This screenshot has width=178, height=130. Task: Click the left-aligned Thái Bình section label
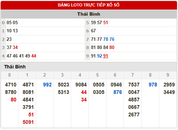pos(15,67)
